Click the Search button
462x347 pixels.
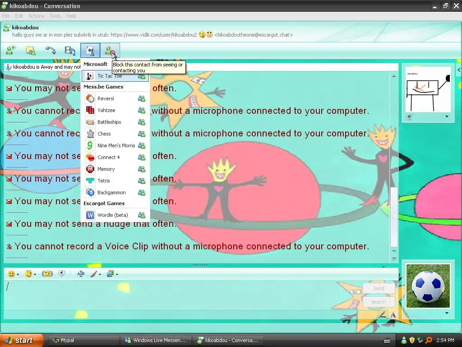coord(379,302)
